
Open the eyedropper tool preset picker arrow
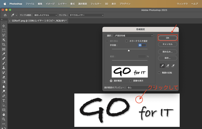coord(17,15)
